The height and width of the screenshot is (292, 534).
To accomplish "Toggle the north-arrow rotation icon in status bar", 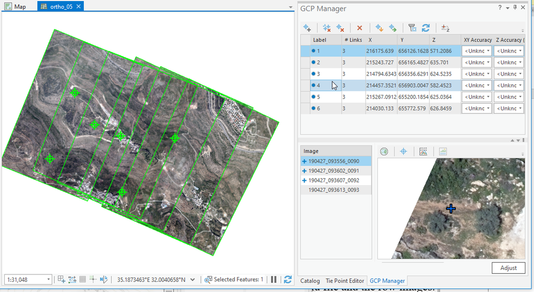I will click(104, 279).
